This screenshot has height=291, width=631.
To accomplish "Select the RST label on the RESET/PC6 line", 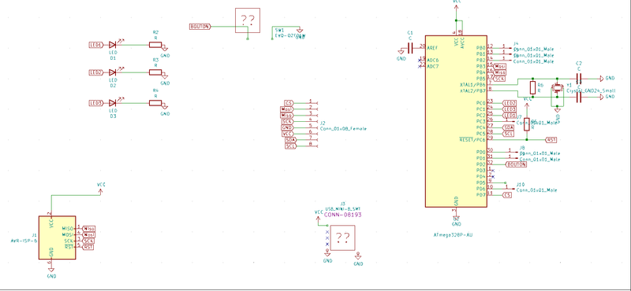I will [x=551, y=140].
